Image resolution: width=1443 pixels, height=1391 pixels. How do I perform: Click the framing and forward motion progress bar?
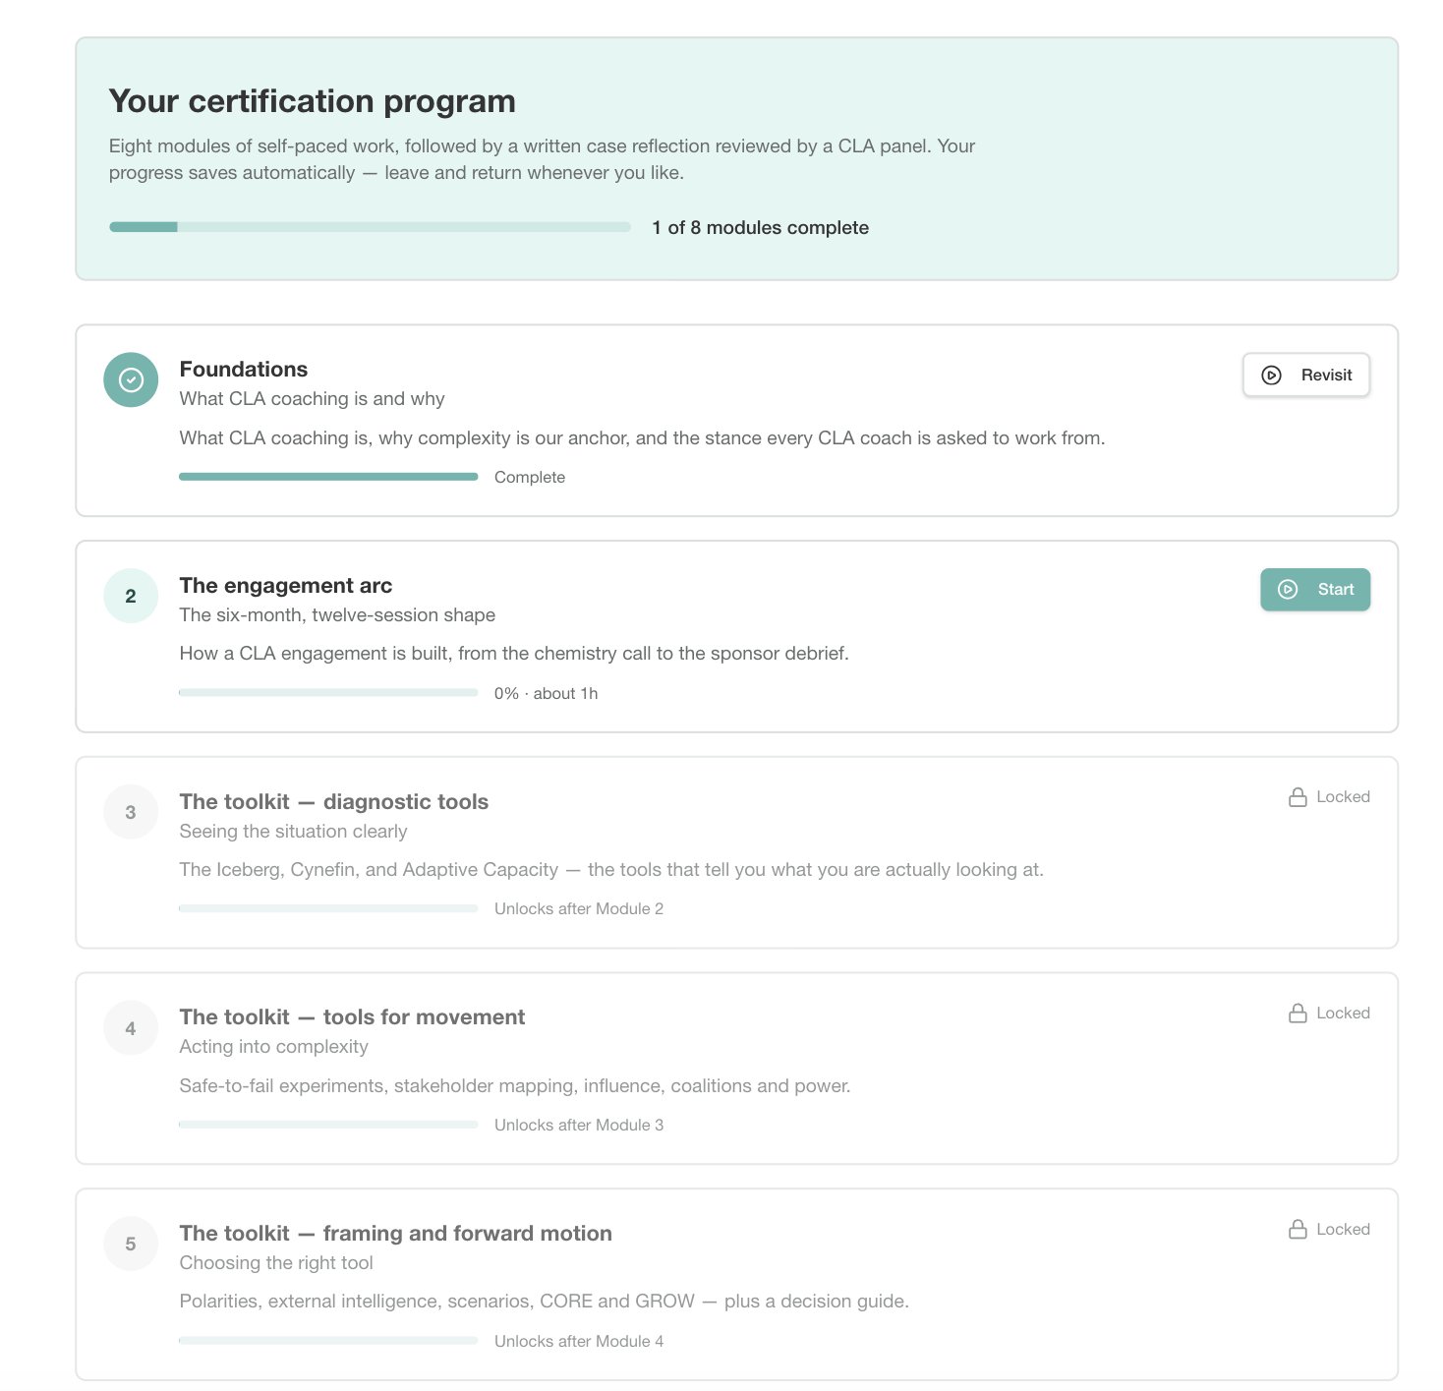pos(328,1341)
